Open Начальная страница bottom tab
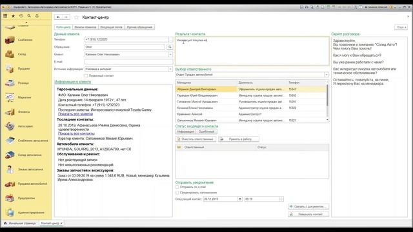Screen dimensions: 413x232 [x=20, y=224]
